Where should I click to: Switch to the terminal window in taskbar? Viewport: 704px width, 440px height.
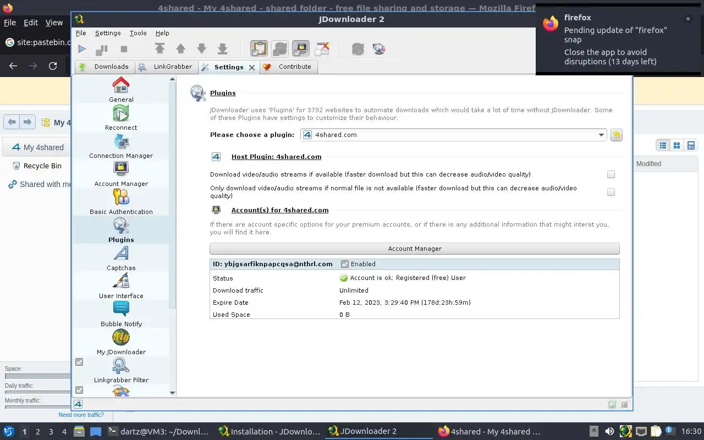(x=158, y=431)
